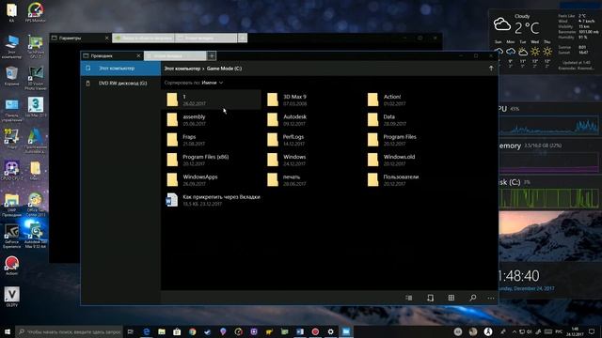This screenshot has width=602, height=338.
Task: Close the Параметры tab in the background window
Action: (106, 38)
